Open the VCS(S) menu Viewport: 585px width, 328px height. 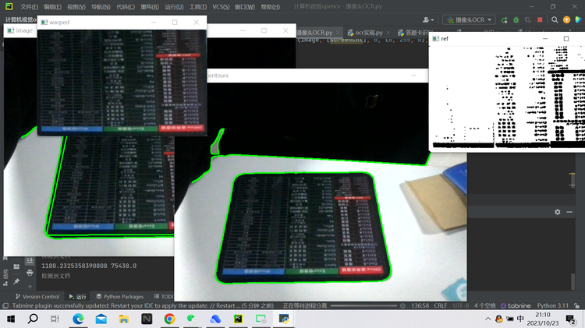click(221, 7)
